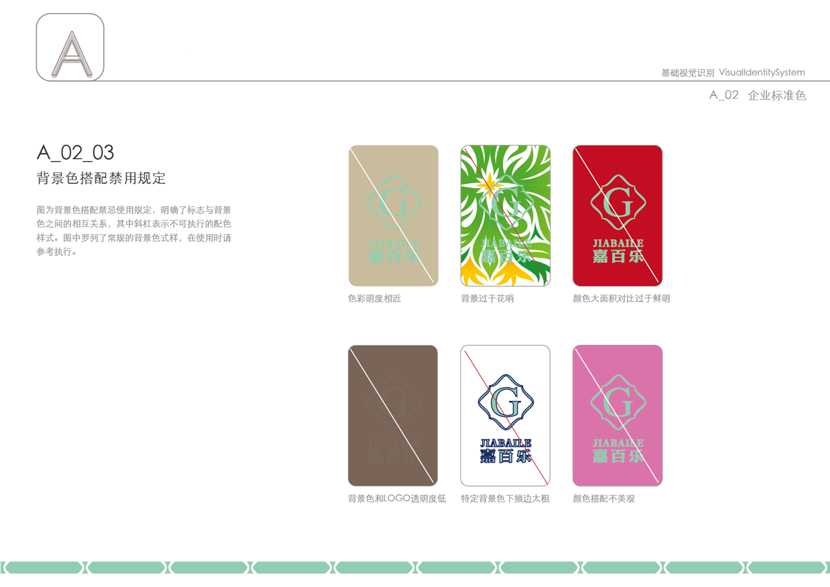Click the A_02_03 section heading
The image size is (830, 587).
point(75,153)
